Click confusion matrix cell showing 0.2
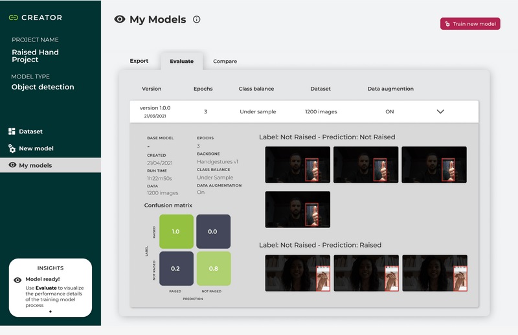The width and height of the screenshot is (518, 335). coord(176,268)
